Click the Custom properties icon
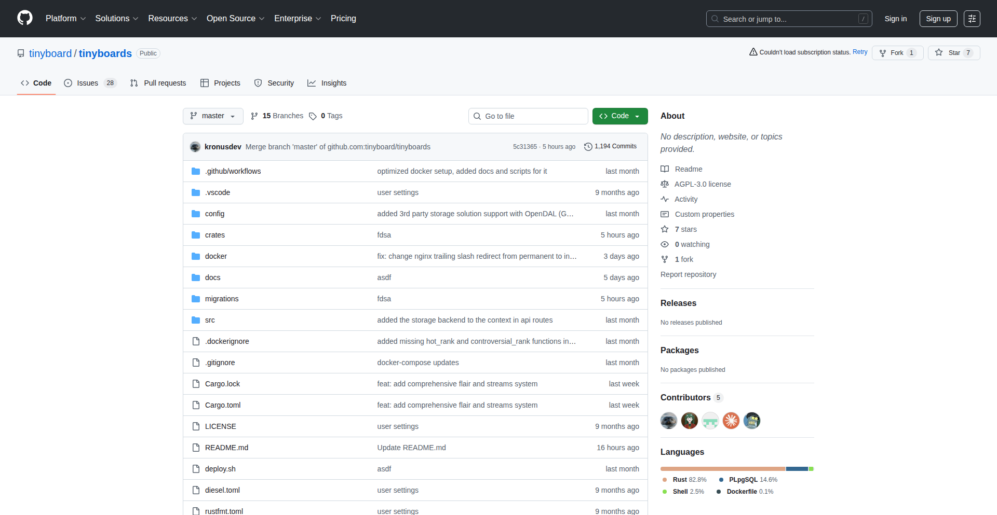997x515 pixels. (665, 214)
